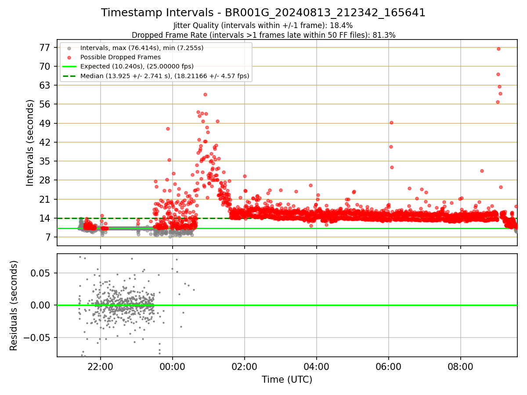Screen dimensions: 527x395
Task: Click y-axis tick label '7'
Action: tap(49, 237)
